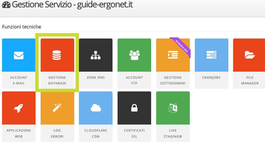
Task: Open the Log Errori magic wand icon
Action: [57, 108]
